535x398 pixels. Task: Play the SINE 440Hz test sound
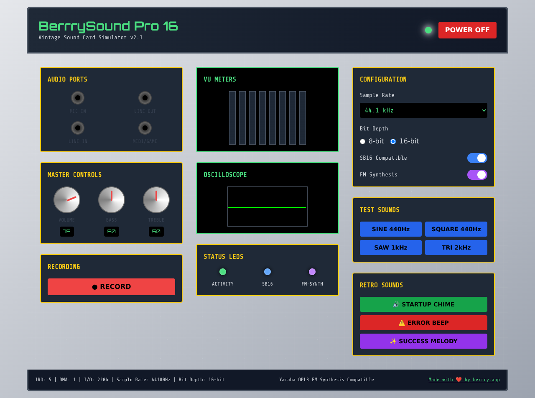tap(391, 229)
